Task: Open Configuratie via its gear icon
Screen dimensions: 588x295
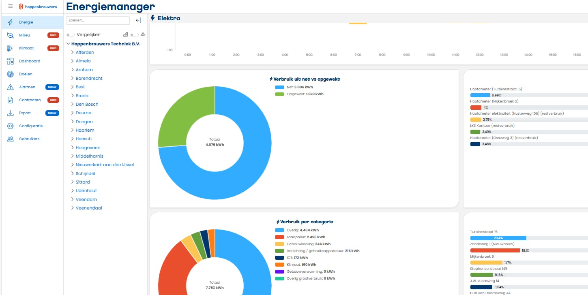Action: coord(11,126)
